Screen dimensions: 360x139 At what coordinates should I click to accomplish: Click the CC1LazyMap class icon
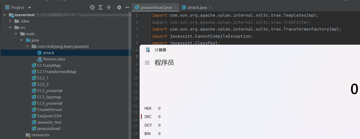coord(34,65)
